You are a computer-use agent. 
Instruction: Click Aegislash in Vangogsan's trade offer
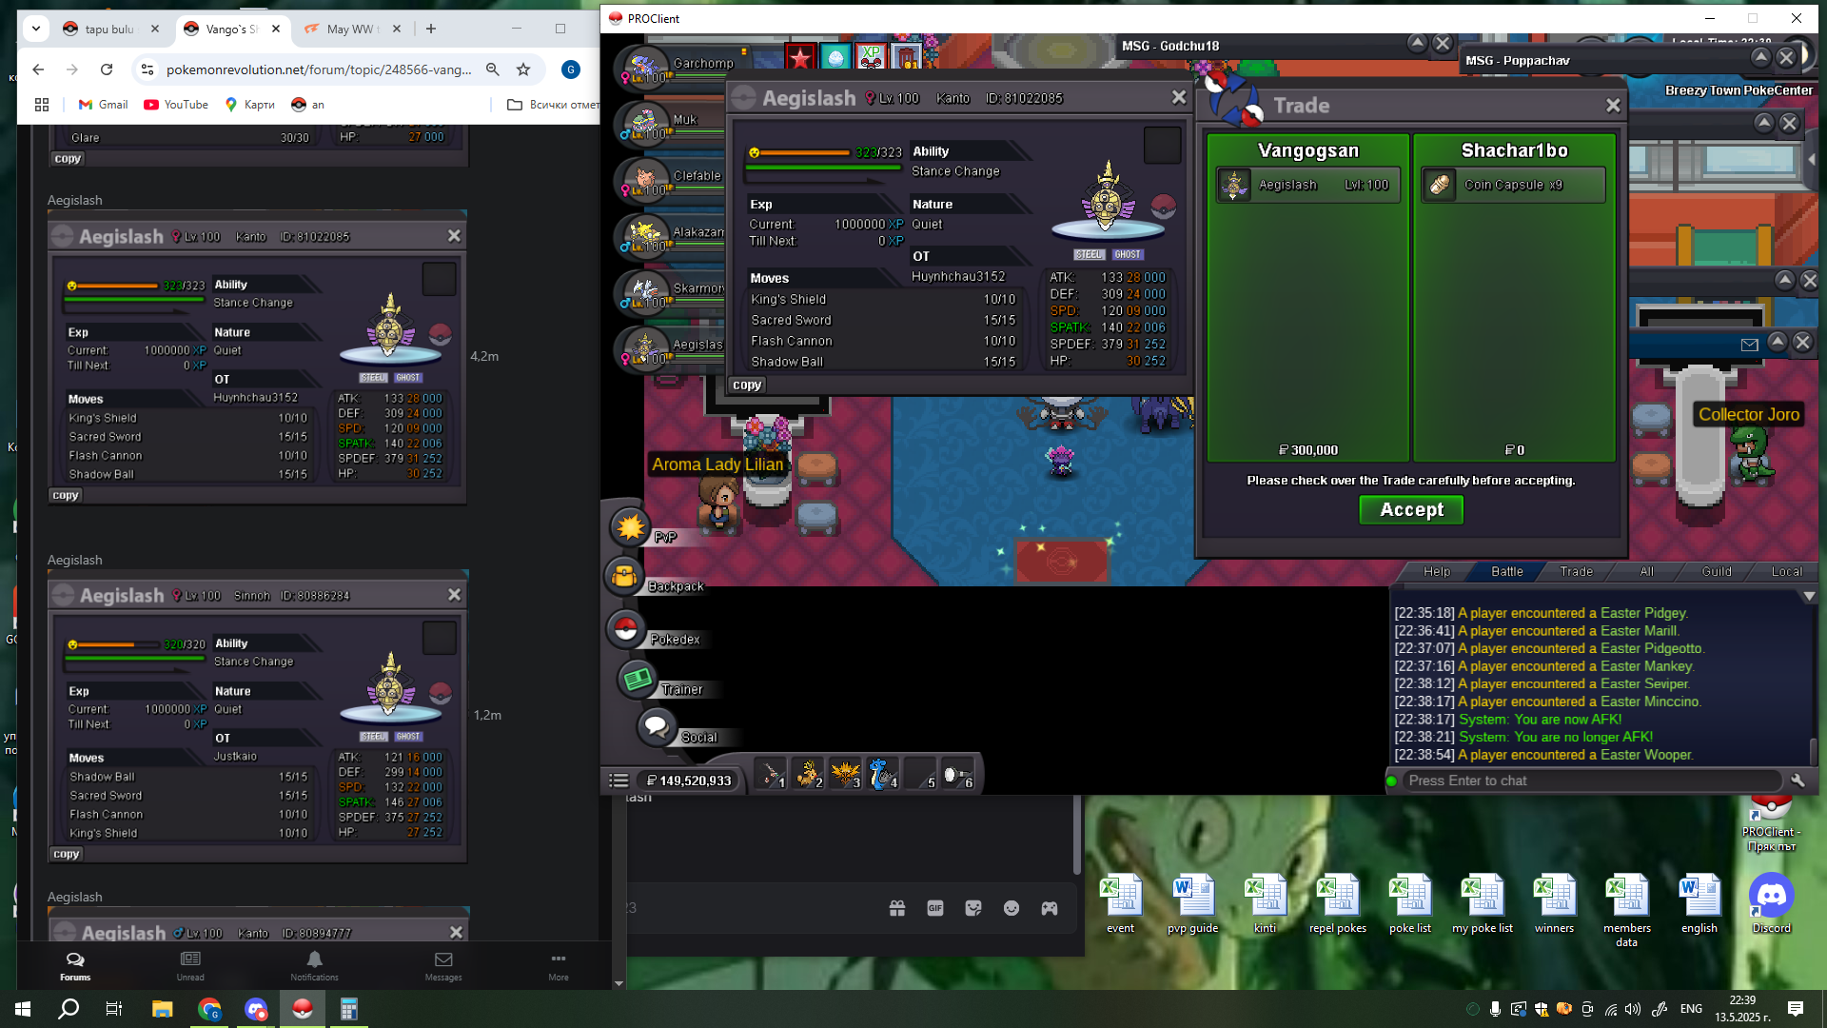tap(1308, 186)
